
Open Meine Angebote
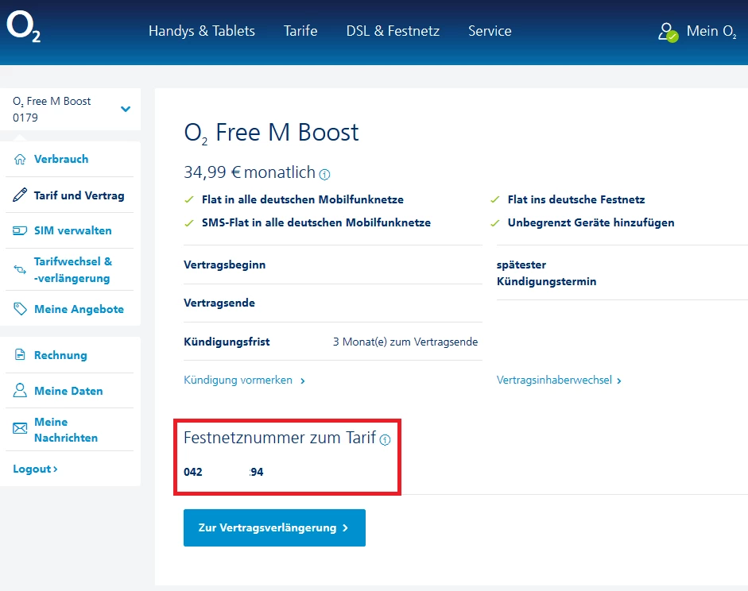(x=79, y=309)
